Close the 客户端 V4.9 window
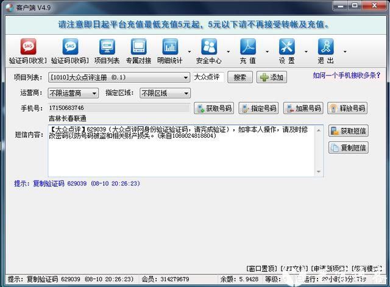 coord(374,5)
